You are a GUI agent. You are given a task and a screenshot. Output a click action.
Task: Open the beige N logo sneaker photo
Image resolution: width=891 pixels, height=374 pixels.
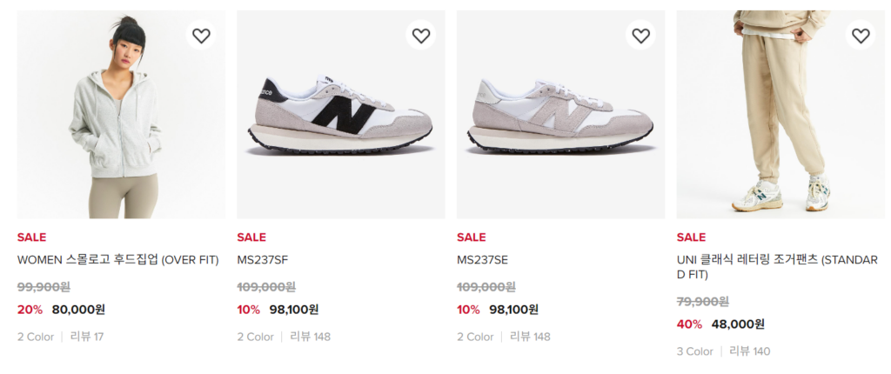tap(560, 115)
